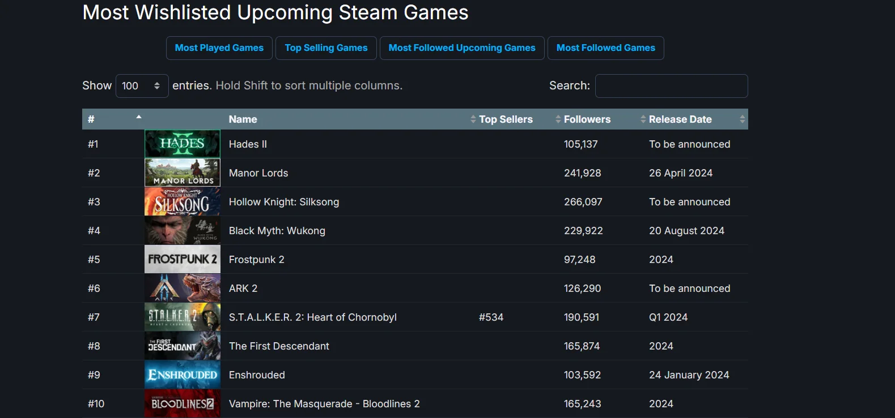Select the Black Myth: Wukong thumbnail
The image size is (895, 418).
point(182,230)
